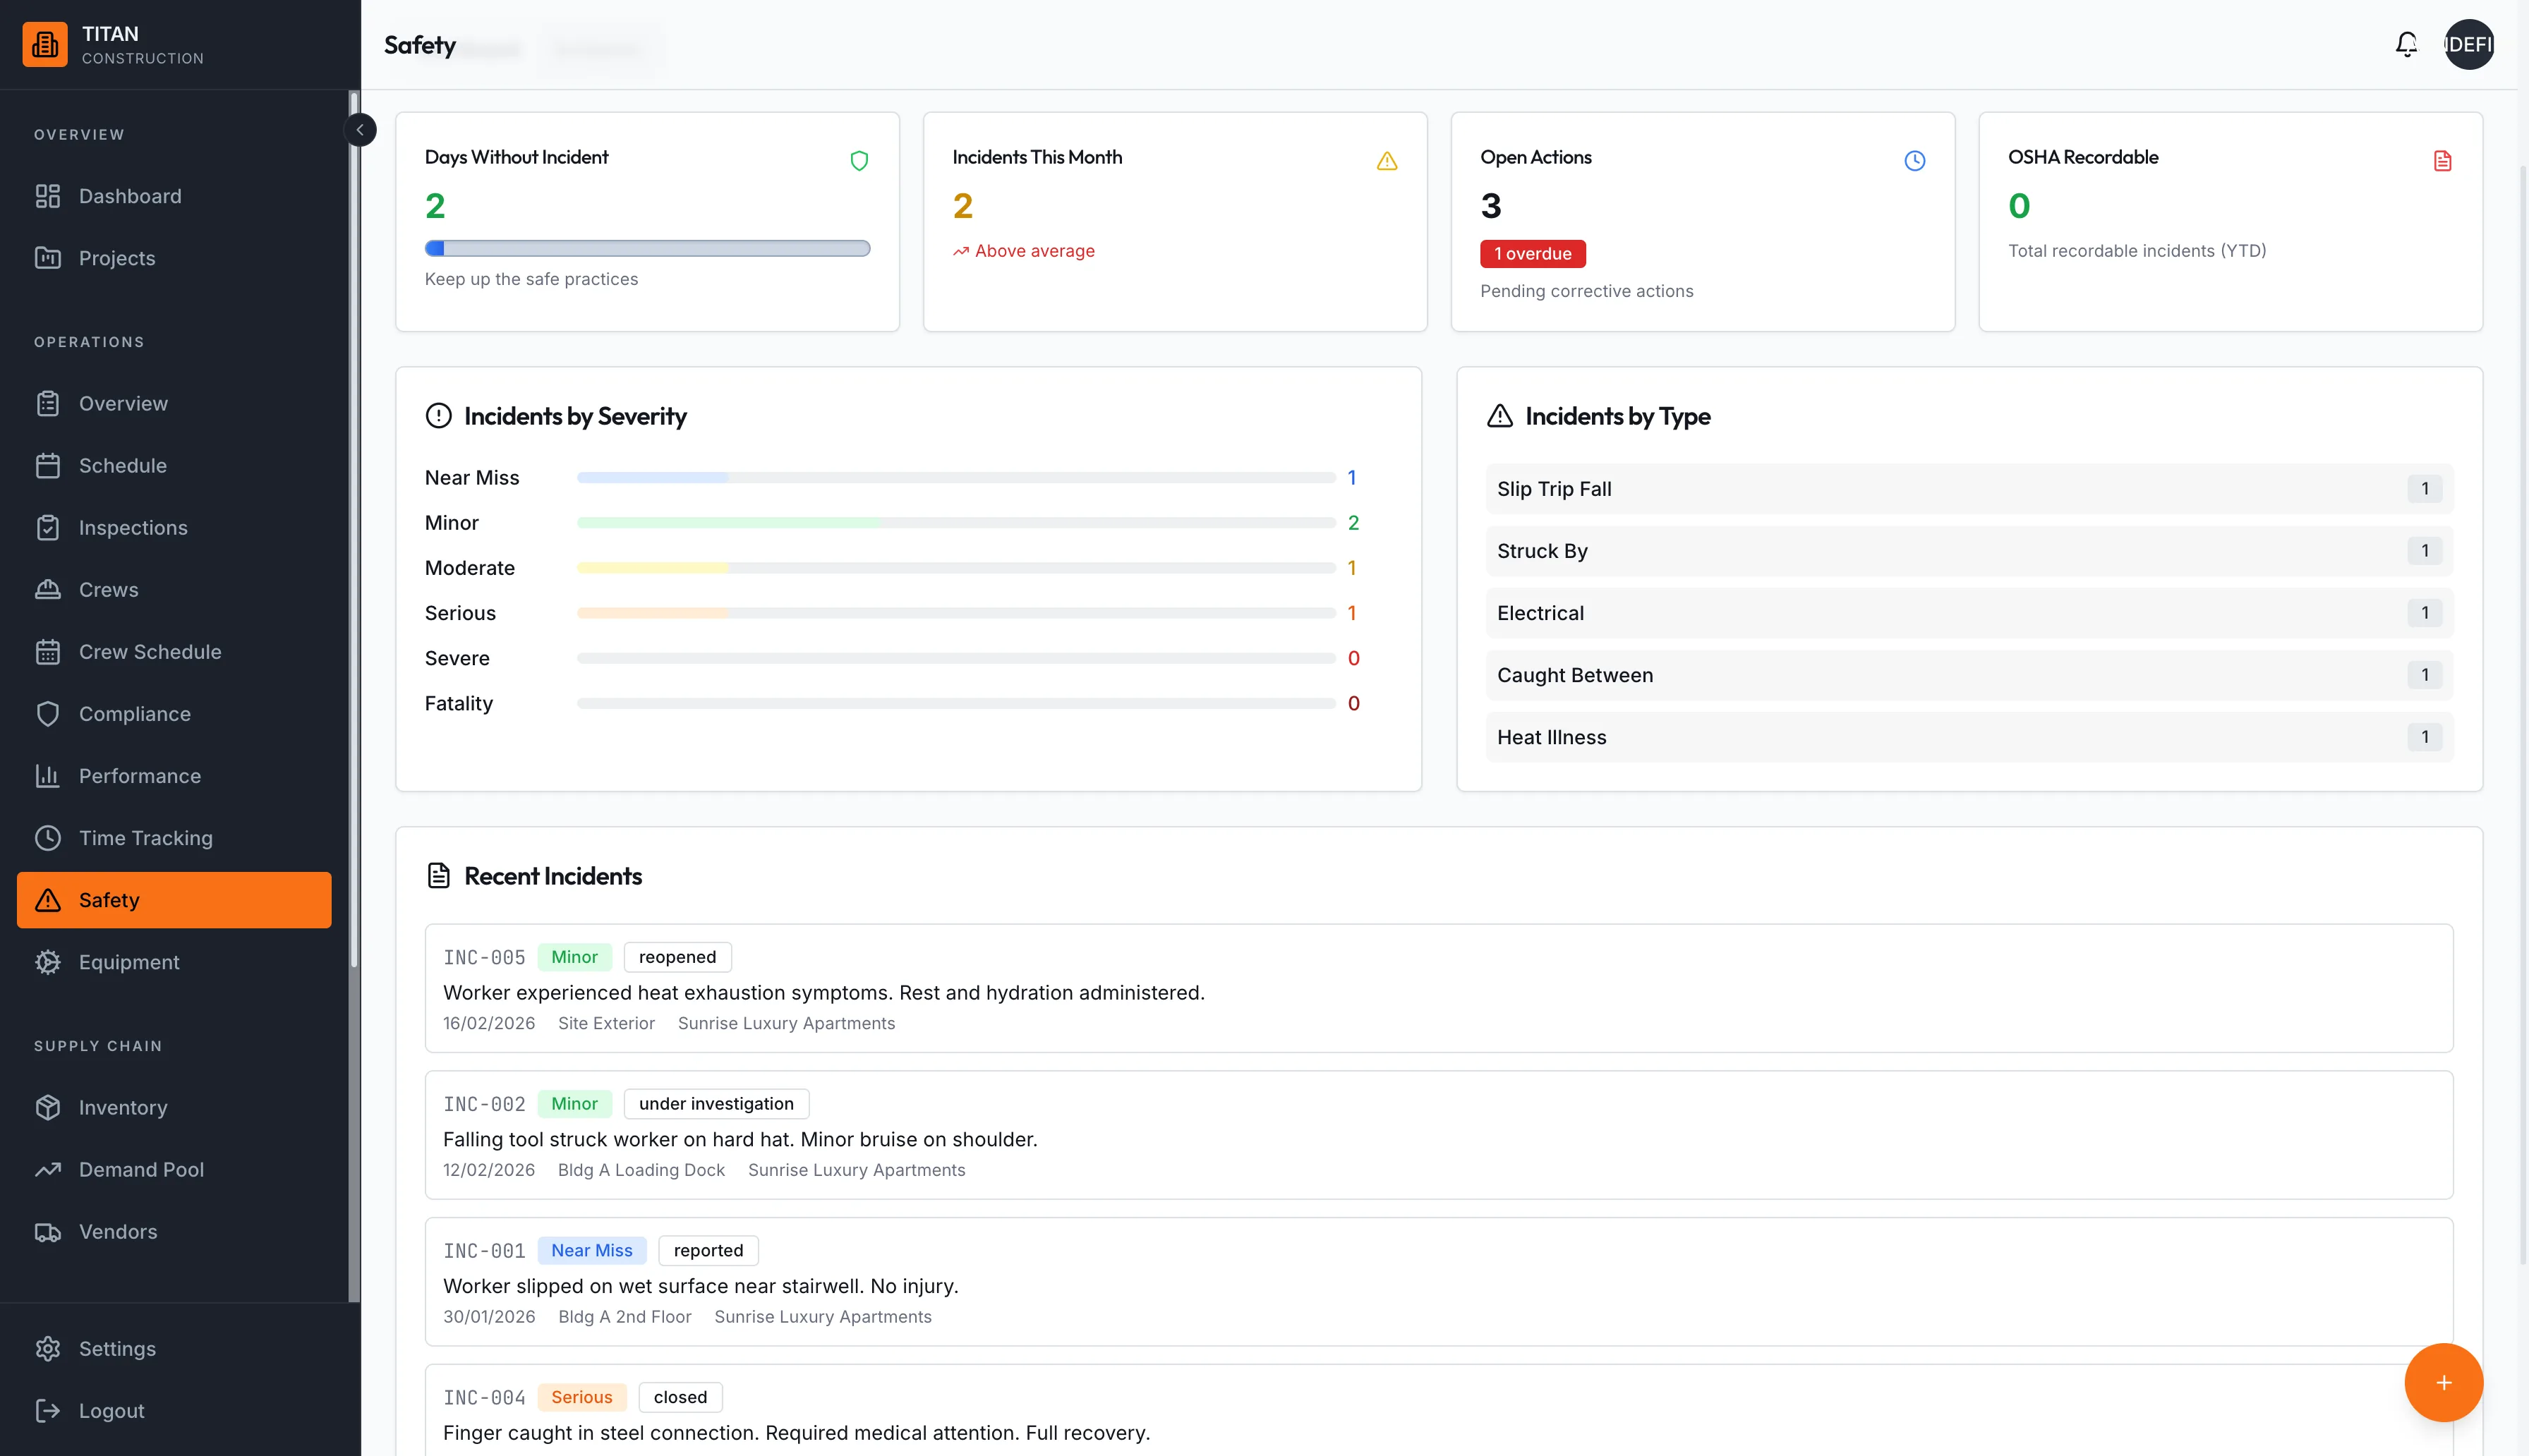
Task: Click the Titan Construction logo icon
Action: (45, 45)
